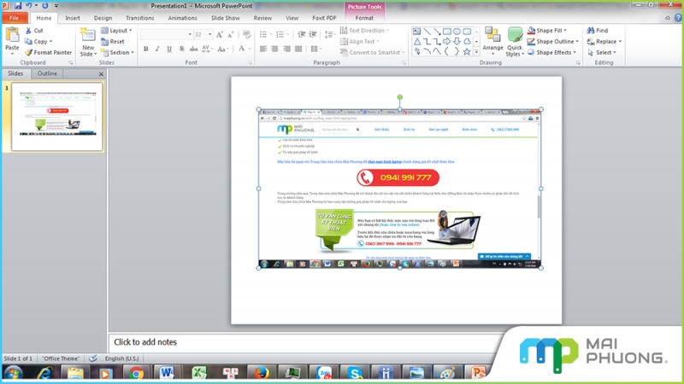Image resolution: width=684 pixels, height=384 pixels.
Task: Toggle Italic formatting
Action: coord(157,49)
